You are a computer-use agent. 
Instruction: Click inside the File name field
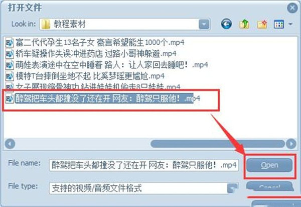(x=144, y=165)
